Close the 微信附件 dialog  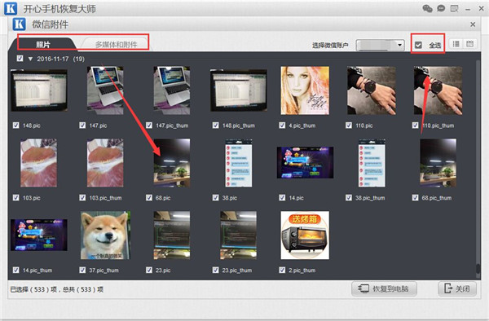[473, 24]
